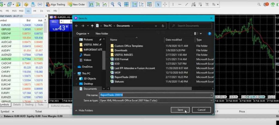Switch chart timeframe to H4
Viewport: 279px width, 125px height.
pyautogui.click(x=35, y=11)
